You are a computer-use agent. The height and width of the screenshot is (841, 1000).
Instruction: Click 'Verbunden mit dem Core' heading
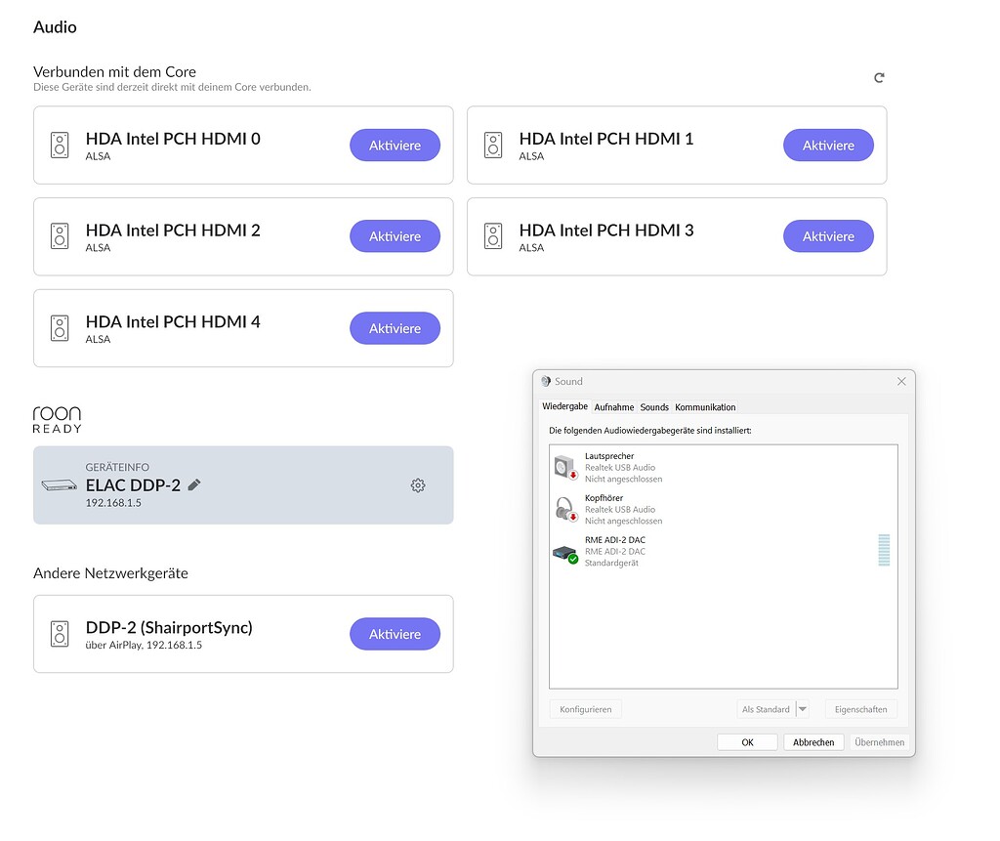tap(115, 71)
